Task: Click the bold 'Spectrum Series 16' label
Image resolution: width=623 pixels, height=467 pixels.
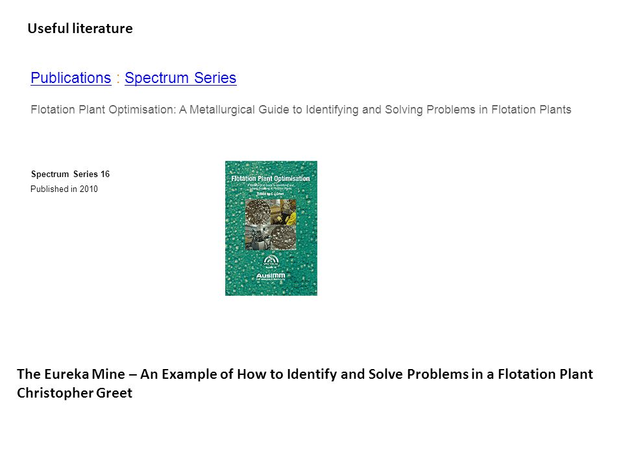Action: pos(70,174)
